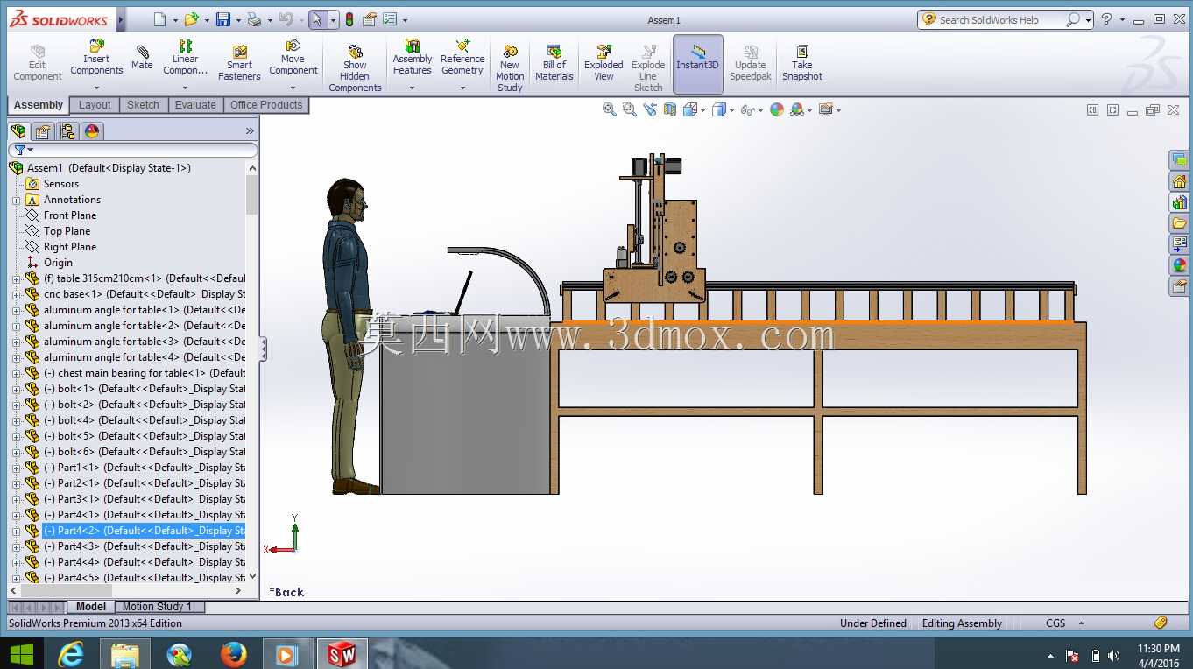Screen dimensions: 1193x669
Task: Click the Insert Components tool
Action: 96,58
